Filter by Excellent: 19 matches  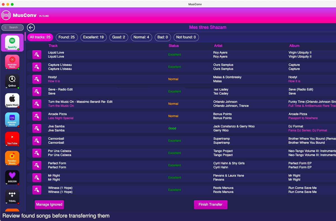pos(93,37)
